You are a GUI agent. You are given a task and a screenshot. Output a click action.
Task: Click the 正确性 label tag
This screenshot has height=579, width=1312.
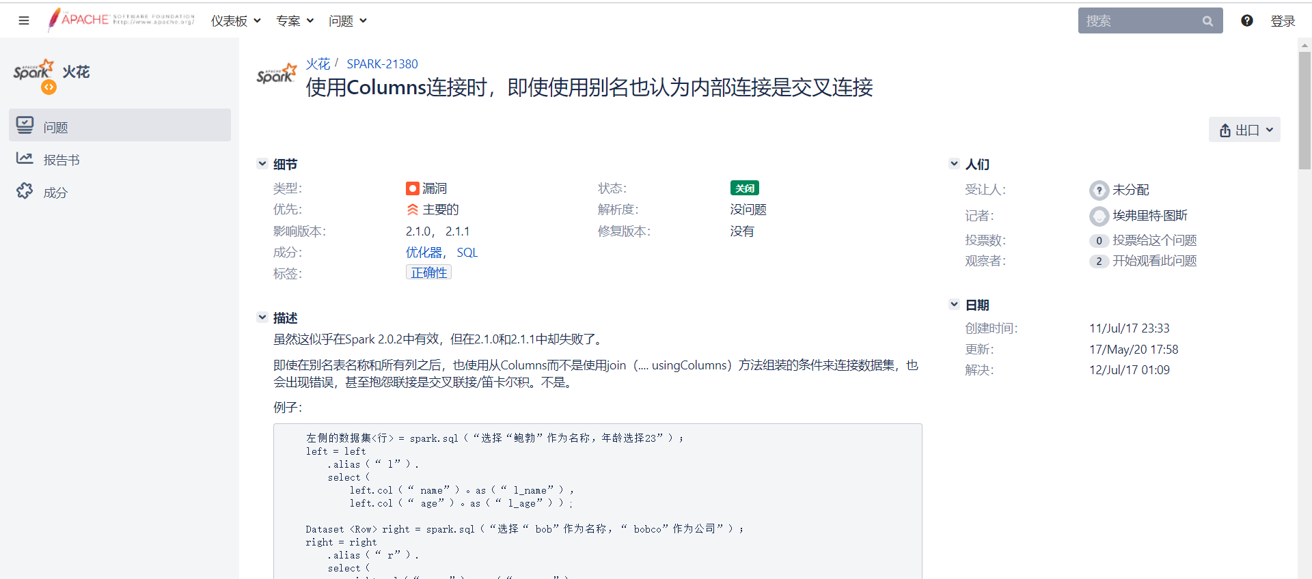click(x=428, y=272)
